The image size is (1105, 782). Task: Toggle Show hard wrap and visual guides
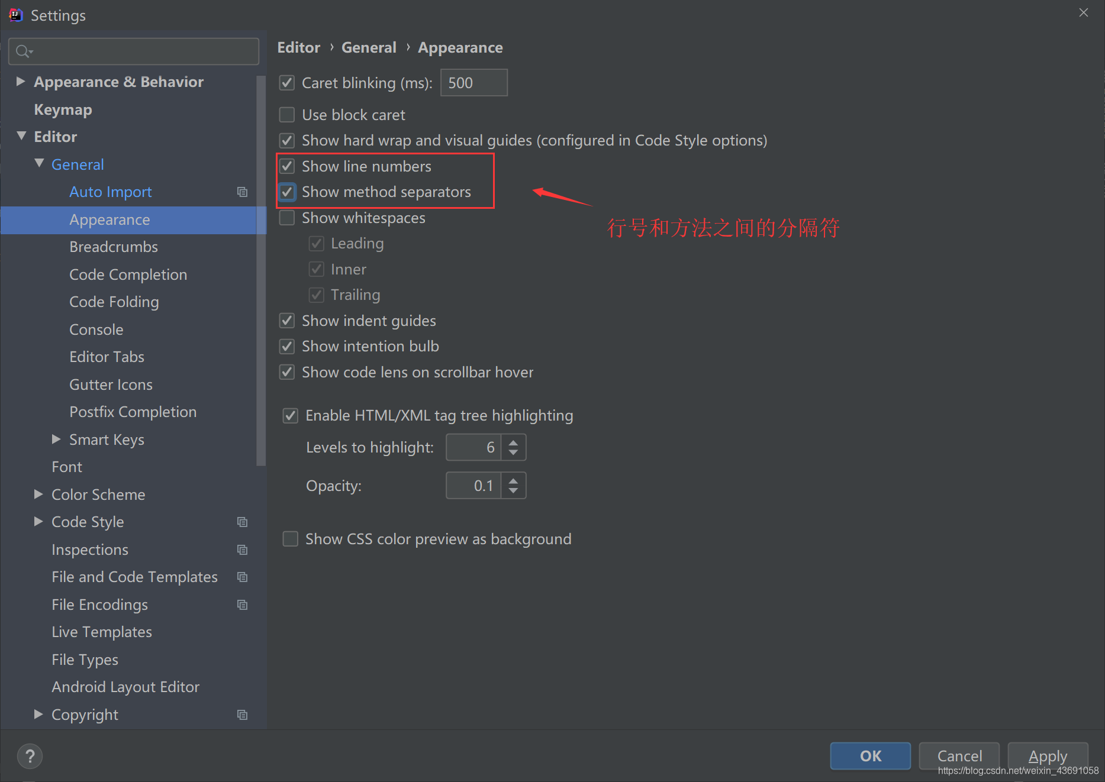pyautogui.click(x=287, y=140)
